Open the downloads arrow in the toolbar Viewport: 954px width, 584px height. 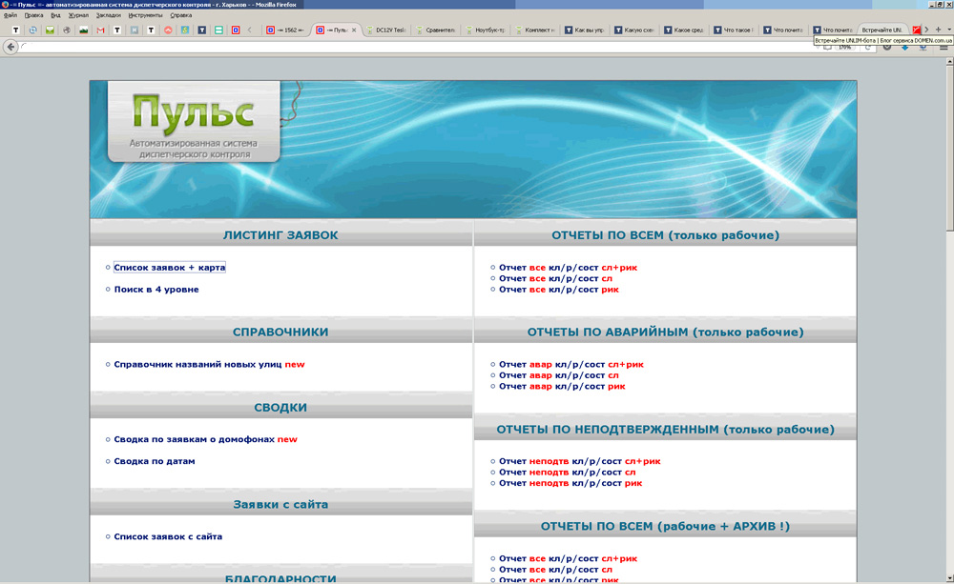click(x=905, y=47)
